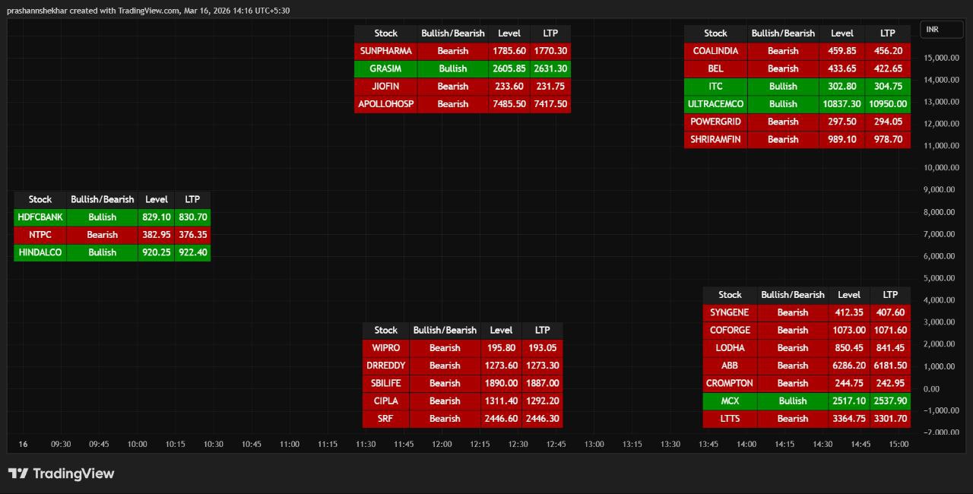
Task: Select ABB level value 6286.20
Action: pos(849,365)
